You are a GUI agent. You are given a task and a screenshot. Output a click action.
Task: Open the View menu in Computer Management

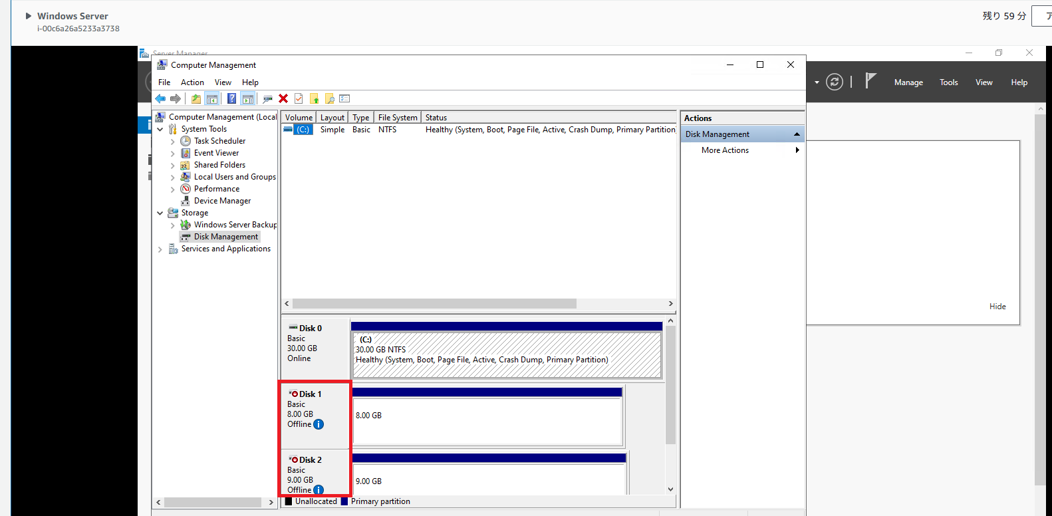click(223, 82)
